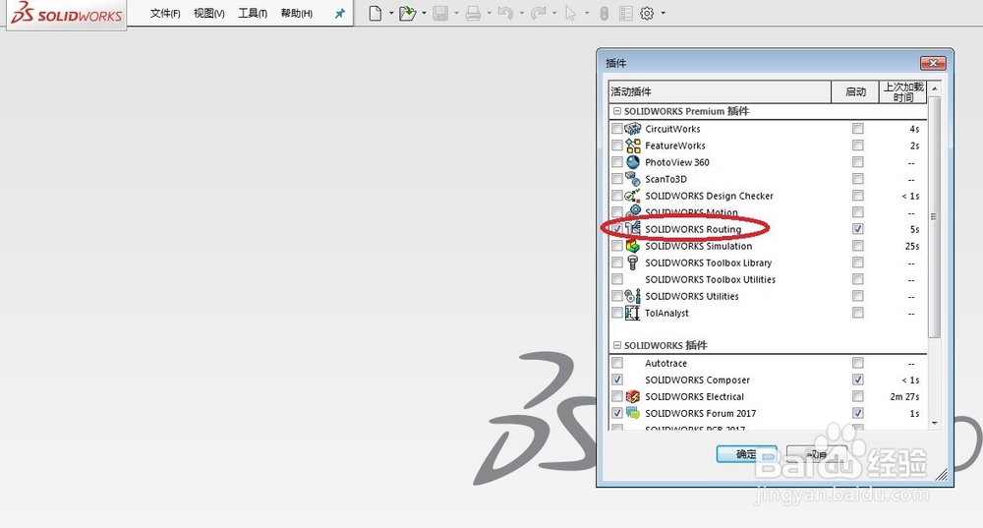Click the SOLIDWORKS Toolbox Library bolt icon

click(632, 263)
